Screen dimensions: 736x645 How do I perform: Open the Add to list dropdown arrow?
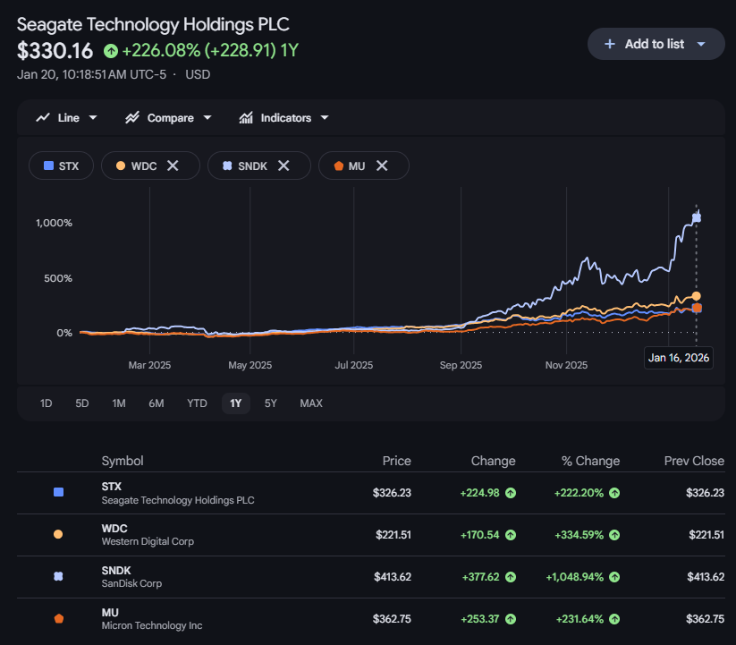(x=701, y=44)
